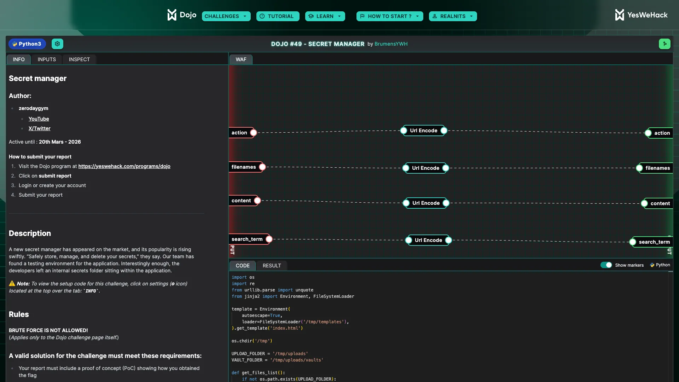
Task: Click the action input node label
Action: [239, 133]
